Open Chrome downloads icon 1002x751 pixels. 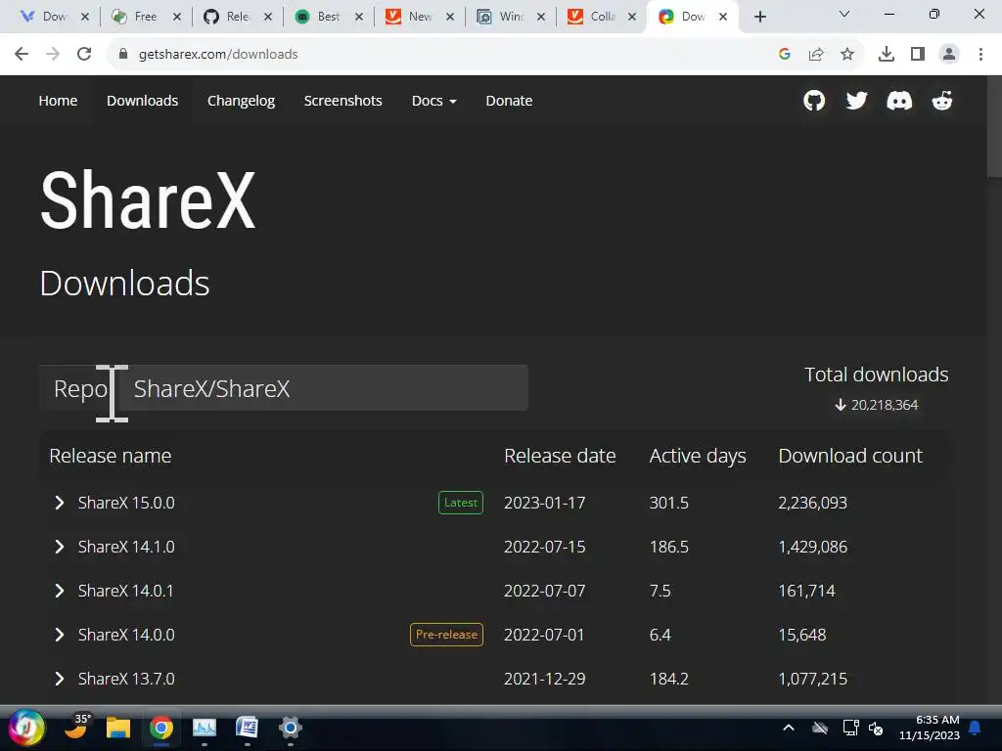tap(887, 54)
